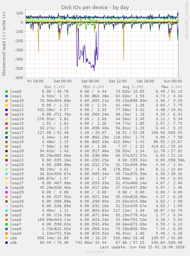
Task: Click sda max value 139.97 / 42.89
Action: click(x=167, y=238)
